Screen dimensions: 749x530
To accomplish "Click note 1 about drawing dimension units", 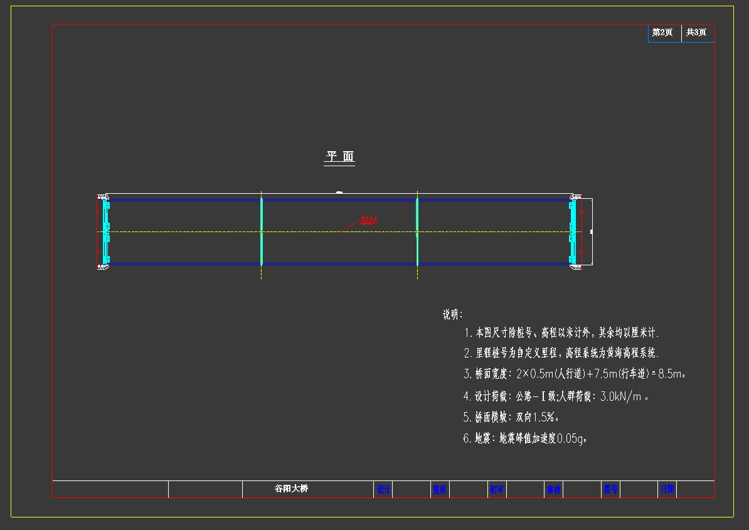I will 561,332.
